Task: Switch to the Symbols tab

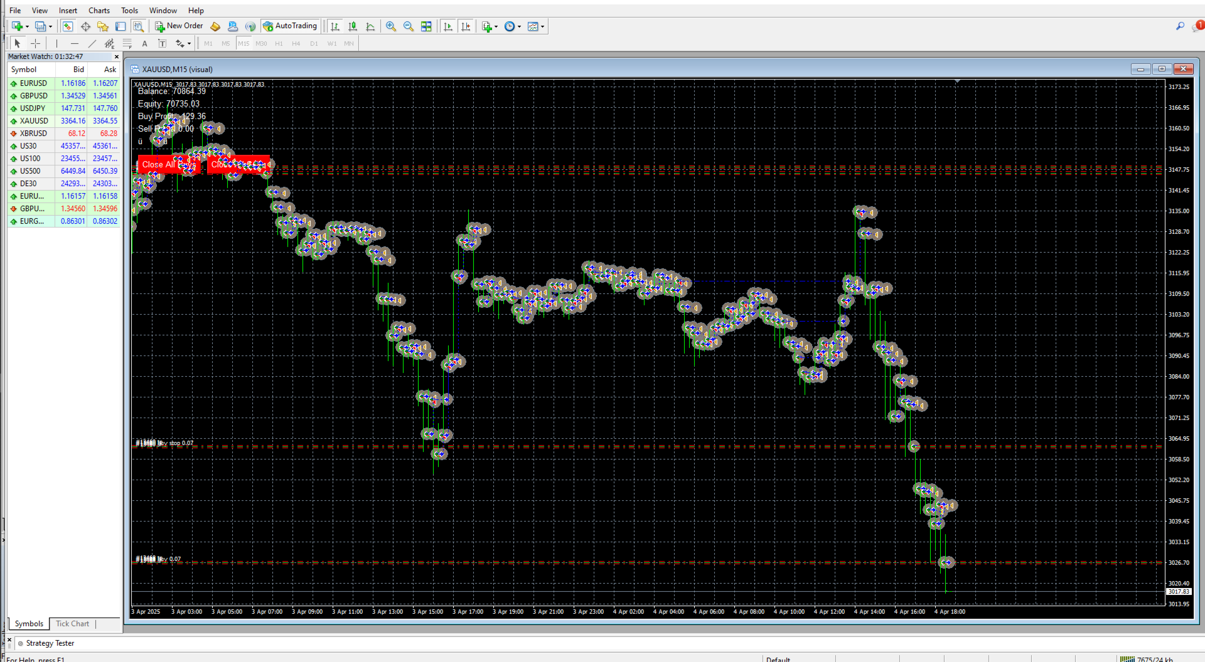Action: click(x=29, y=624)
